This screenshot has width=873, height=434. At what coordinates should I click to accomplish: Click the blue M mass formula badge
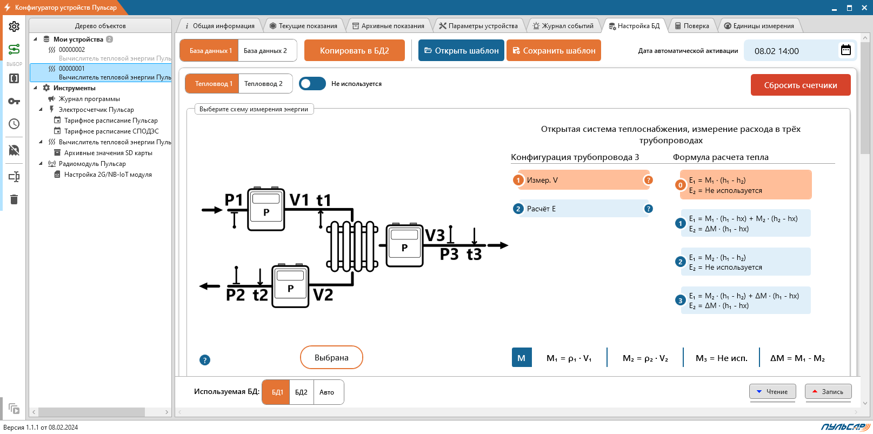click(x=522, y=358)
